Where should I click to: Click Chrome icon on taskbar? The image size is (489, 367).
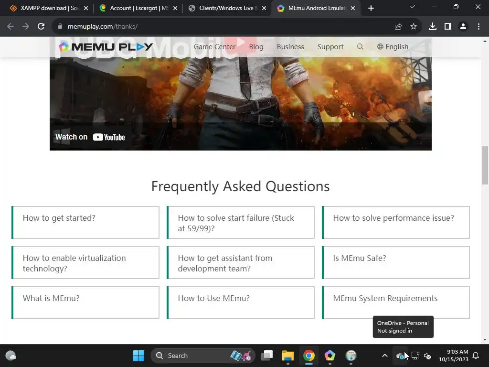[309, 356]
